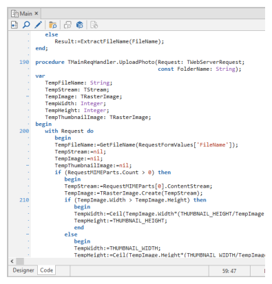Screen dimensions: 272x284
Task: Click the grayed window search icon
Action: 67,25
